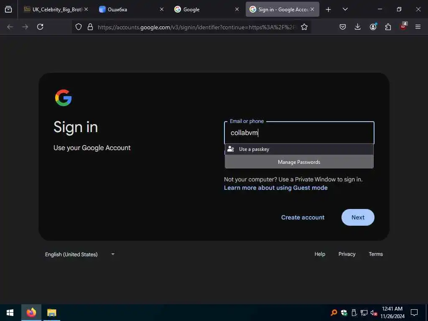Minimize the Firefox window

pyautogui.click(x=380, y=9)
